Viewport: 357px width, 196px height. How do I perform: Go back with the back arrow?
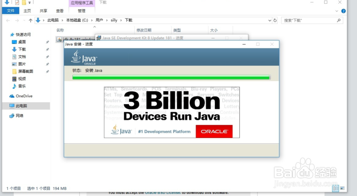[8, 20]
